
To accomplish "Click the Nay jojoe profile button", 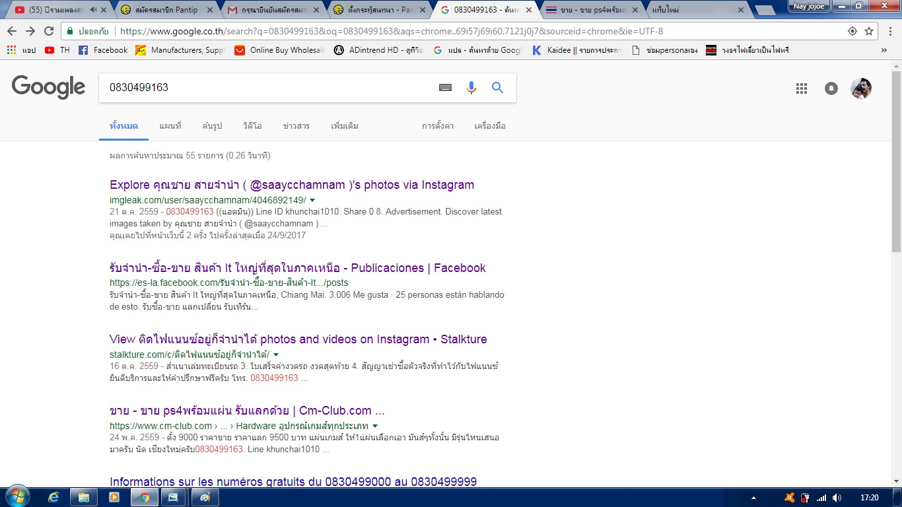I will [x=808, y=5].
